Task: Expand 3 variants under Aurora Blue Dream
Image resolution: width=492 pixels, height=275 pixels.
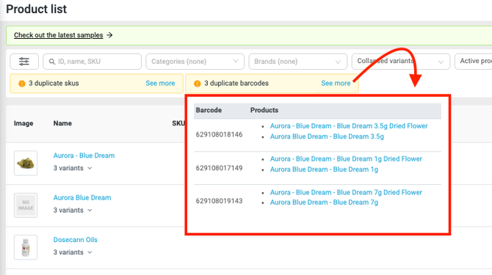Action: coord(73,210)
